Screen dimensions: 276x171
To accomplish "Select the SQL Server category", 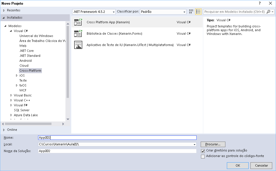I will tap(22, 110).
